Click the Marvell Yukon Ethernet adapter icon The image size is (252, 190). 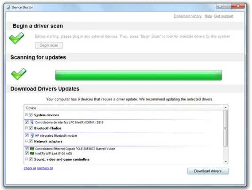tap(32, 148)
